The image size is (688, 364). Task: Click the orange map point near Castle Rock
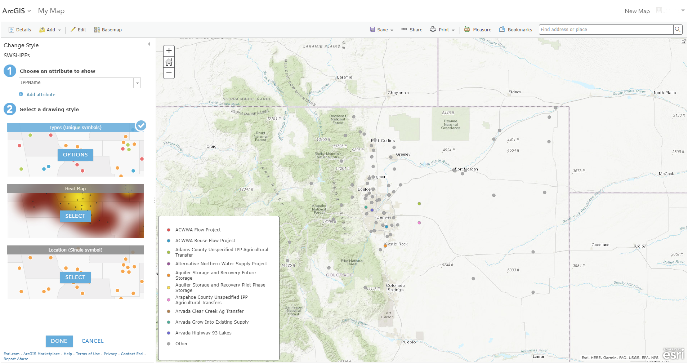385,246
